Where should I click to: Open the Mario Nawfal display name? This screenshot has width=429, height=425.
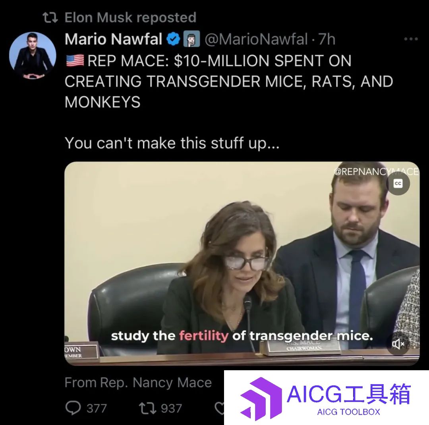pyautogui.click(x=114, y=39)
